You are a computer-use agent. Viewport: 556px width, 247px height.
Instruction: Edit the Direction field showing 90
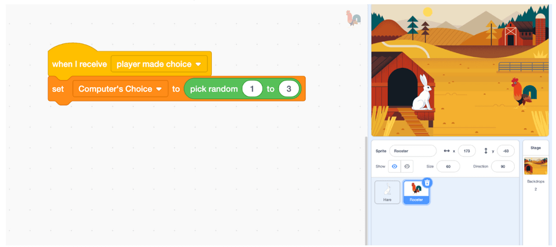pyautogui.click(x=503, y=166)
